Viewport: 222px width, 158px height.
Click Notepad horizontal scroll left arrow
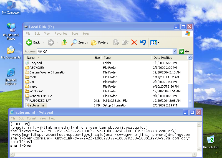pos(12,154)
